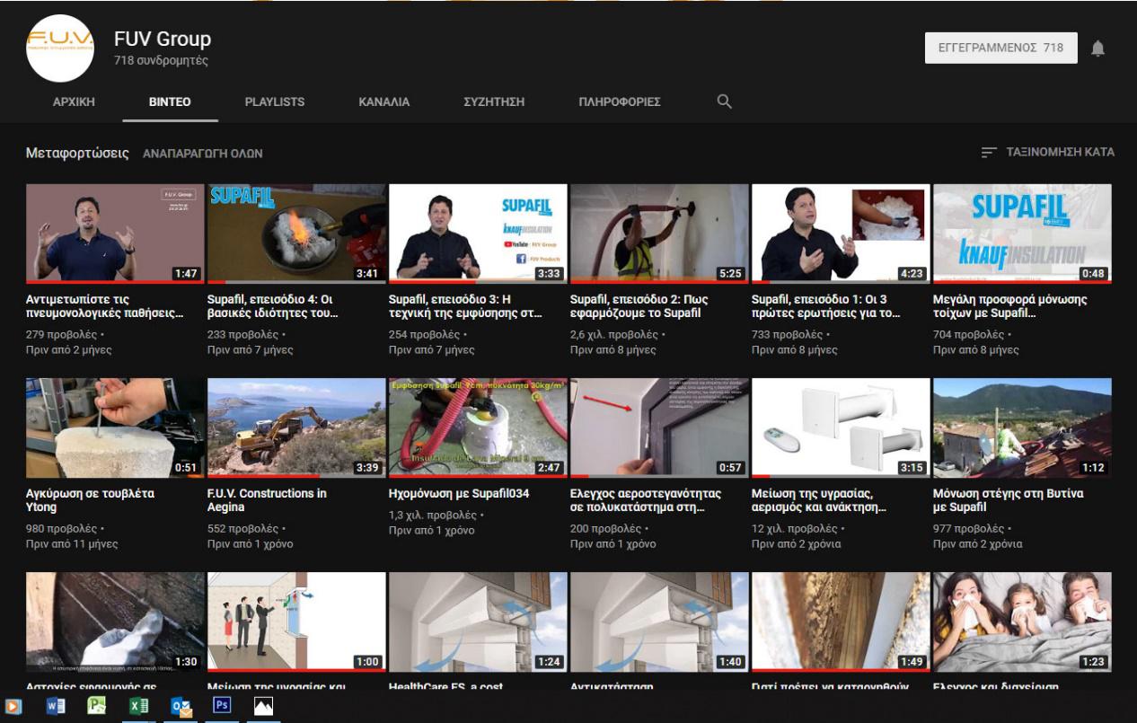Image resolution: width=1137 pixels, height=723 pixels.
Task: Open Μόνωση στέγης στη Βυτίνα title
Action: click(1009, 500)
